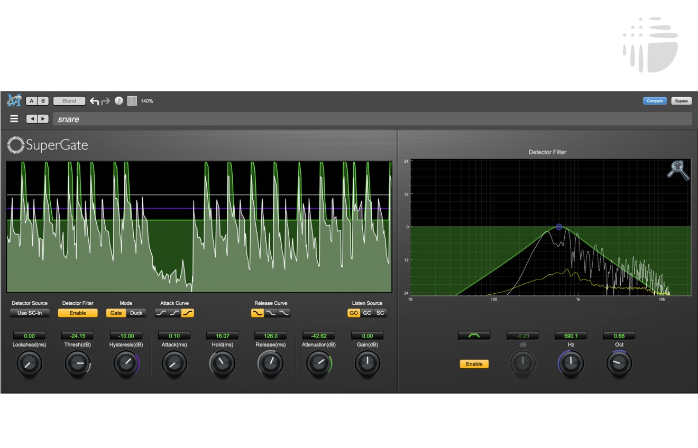698x448 pixels.
Task: Choose the first highlighted Release Curve shape
Action: [x=258, y=313]
